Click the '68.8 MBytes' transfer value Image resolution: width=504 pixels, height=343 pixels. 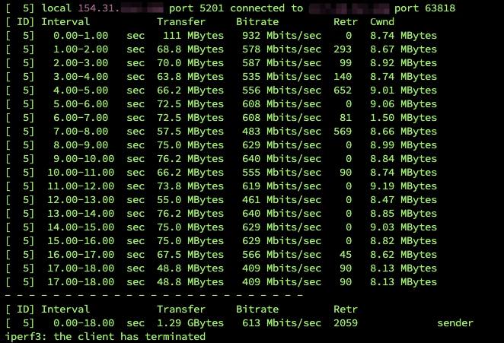coord(190,49)
